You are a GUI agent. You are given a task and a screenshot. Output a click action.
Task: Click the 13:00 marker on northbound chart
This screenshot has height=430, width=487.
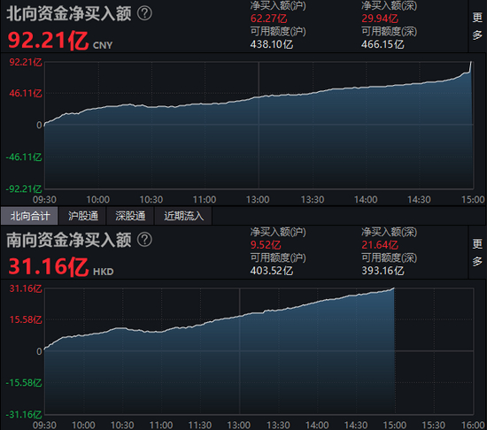click(258, 199)
